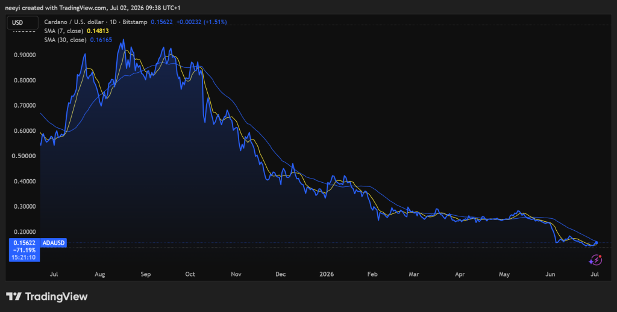Open the USD currency selector

click(x=22, y=22)
